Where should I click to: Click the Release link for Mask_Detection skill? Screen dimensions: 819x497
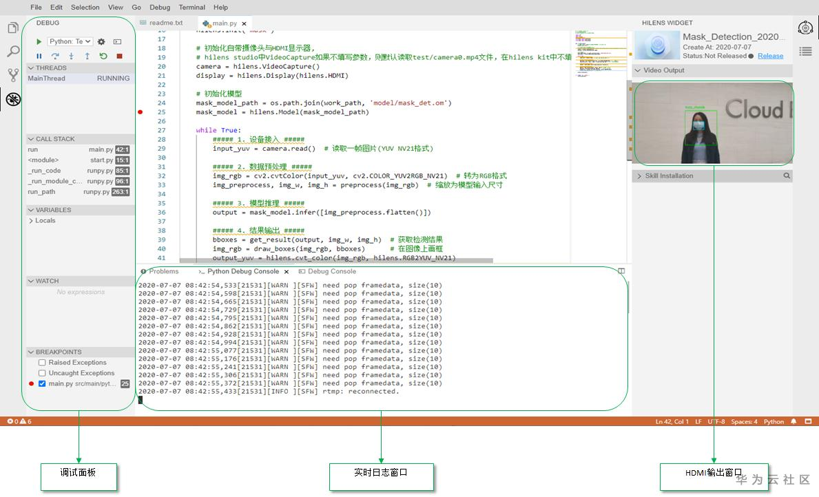click(x=770, y=55)
